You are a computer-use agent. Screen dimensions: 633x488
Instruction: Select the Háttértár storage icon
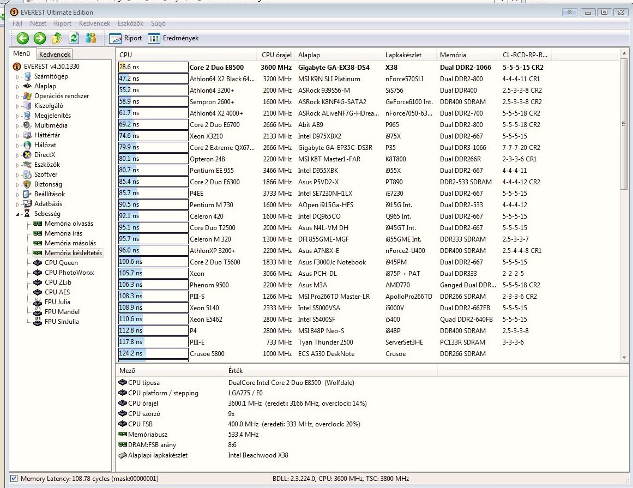[x=27, y=135]
